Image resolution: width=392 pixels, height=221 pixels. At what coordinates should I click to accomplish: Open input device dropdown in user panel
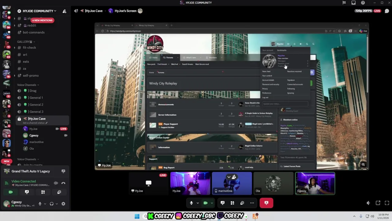click(45, 204)
